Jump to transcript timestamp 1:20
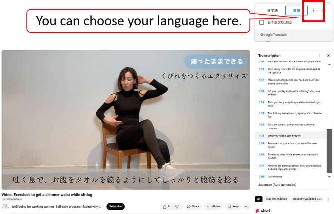This screenshot has width=334, height=214. [262, 91]
